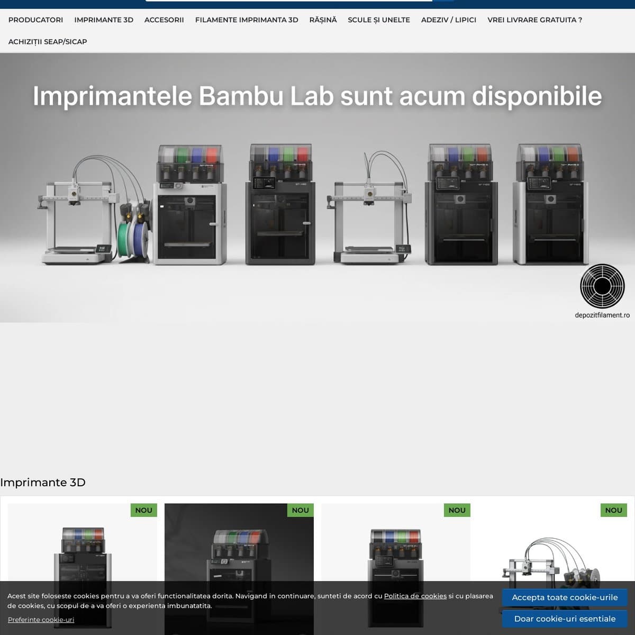Click the Bambu Lab printers banner

(317, 187)
